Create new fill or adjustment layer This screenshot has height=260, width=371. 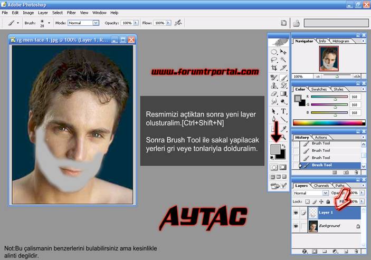pyautogui.click(x=335, y=252)
